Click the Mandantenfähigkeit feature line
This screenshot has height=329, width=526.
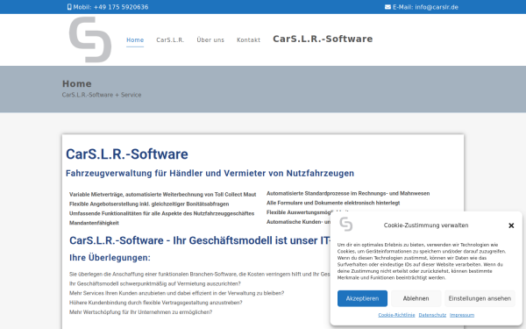pos(94,223)
